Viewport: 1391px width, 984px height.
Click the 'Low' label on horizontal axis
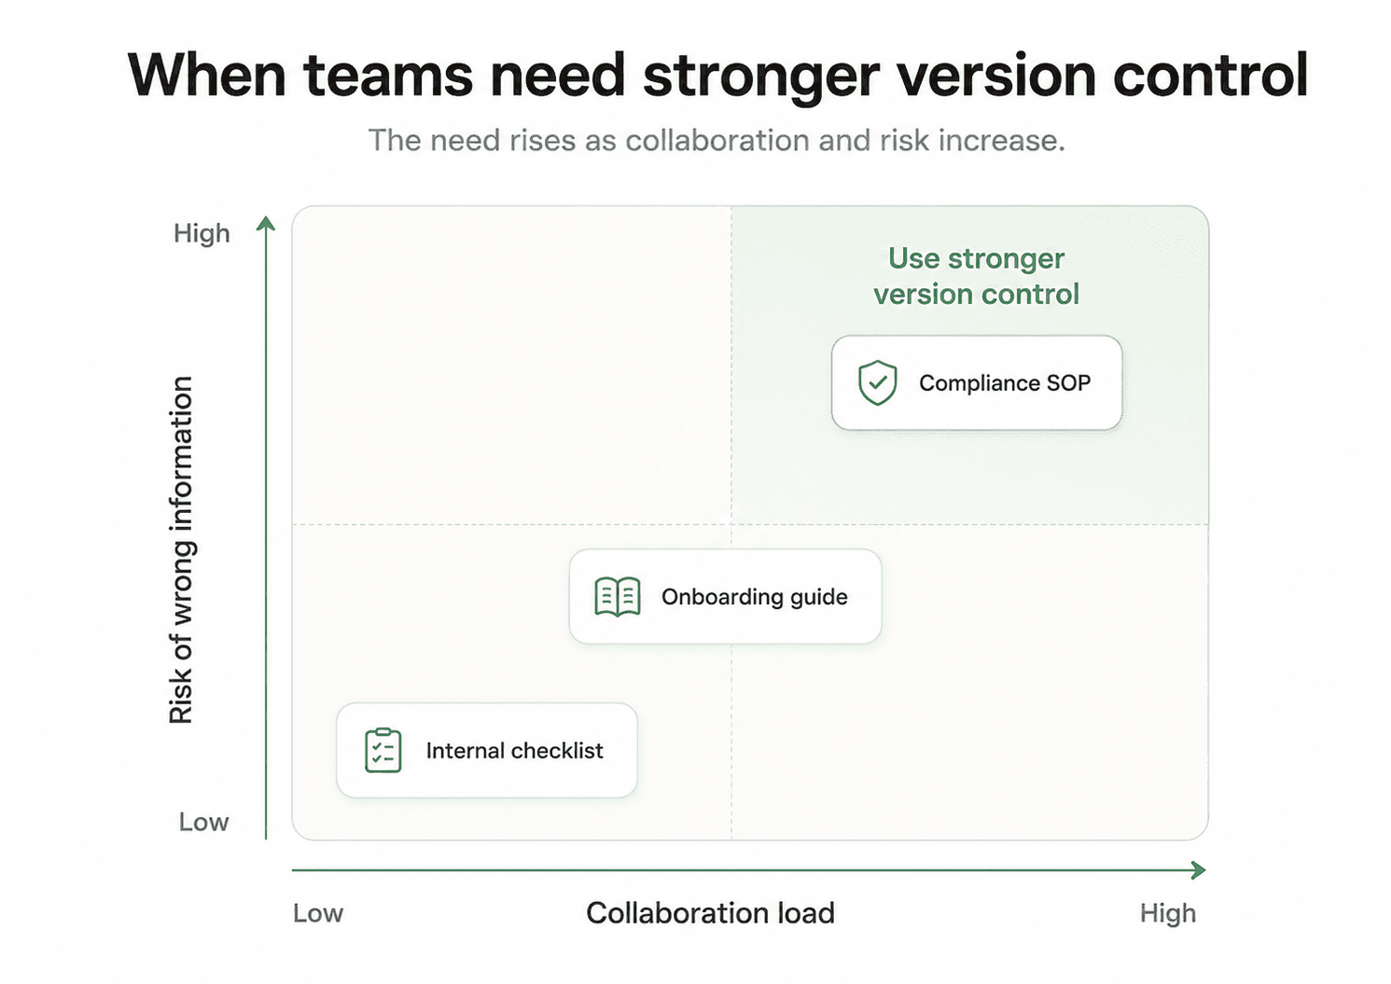(318, 913)
